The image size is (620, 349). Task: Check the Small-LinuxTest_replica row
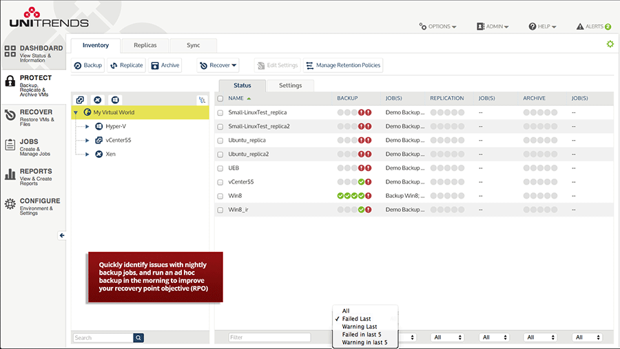[x=220, y=113]
